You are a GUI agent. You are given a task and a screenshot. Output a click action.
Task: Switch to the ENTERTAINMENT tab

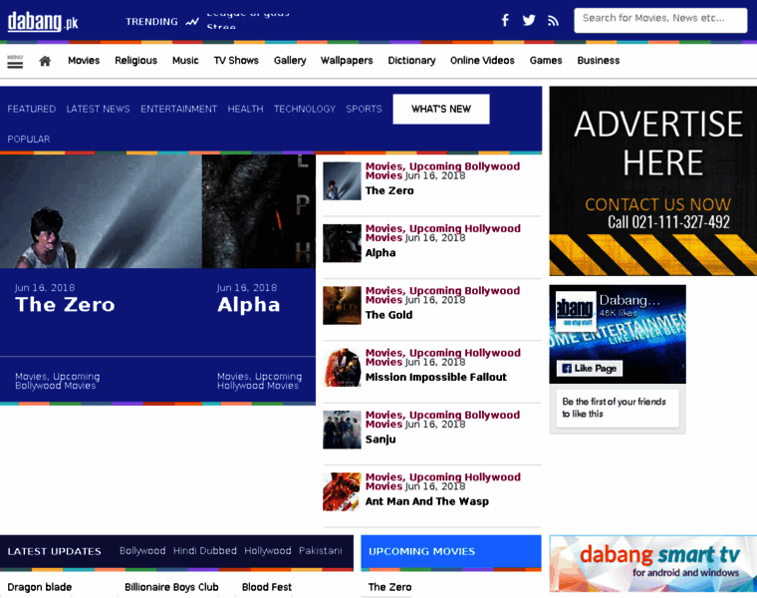pos(178,110)
